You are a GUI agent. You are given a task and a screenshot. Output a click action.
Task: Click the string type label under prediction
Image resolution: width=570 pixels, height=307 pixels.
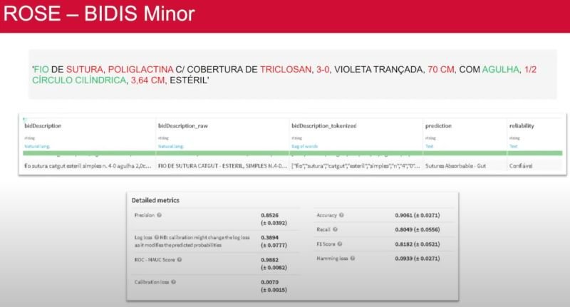[x=430, y=138]
